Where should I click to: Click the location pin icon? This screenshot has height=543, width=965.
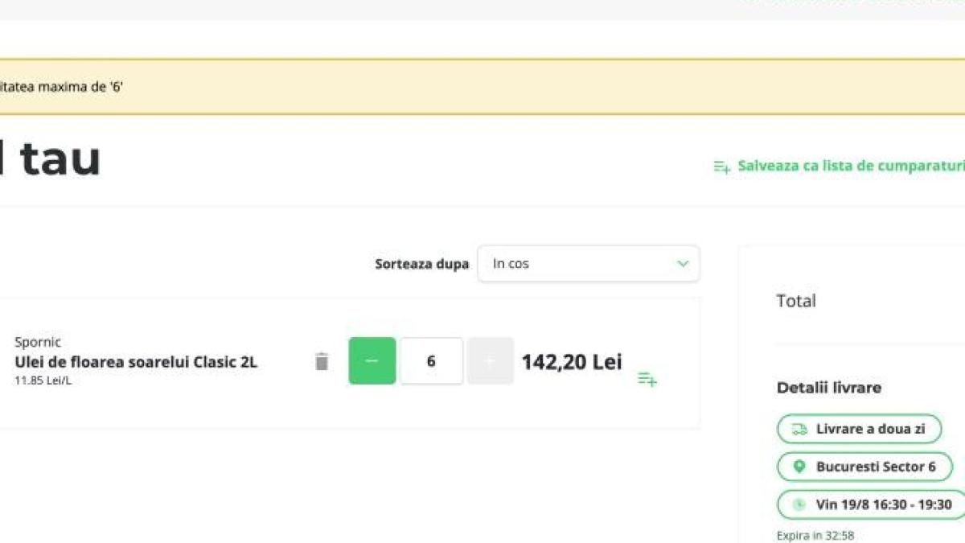click(x=799, y=467)
